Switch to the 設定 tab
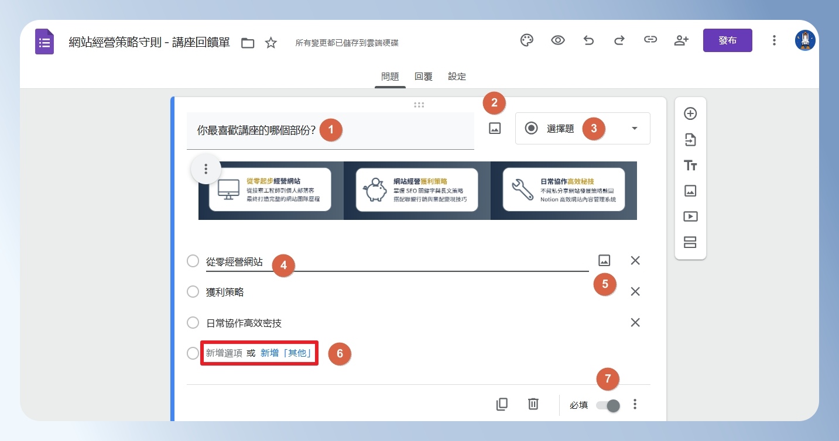 coord(457,77)
